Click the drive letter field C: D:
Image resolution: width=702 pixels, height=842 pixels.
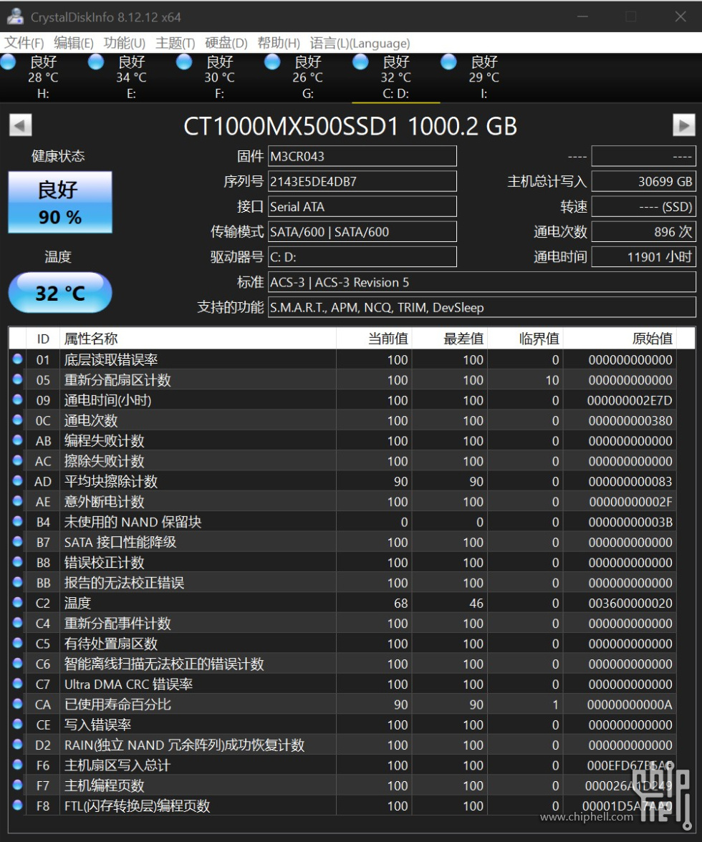(x=362, y=256)
